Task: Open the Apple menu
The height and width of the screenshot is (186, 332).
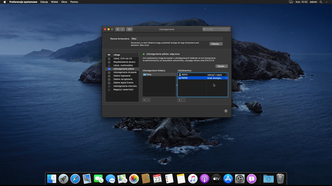Action: [x=4, y=2]
